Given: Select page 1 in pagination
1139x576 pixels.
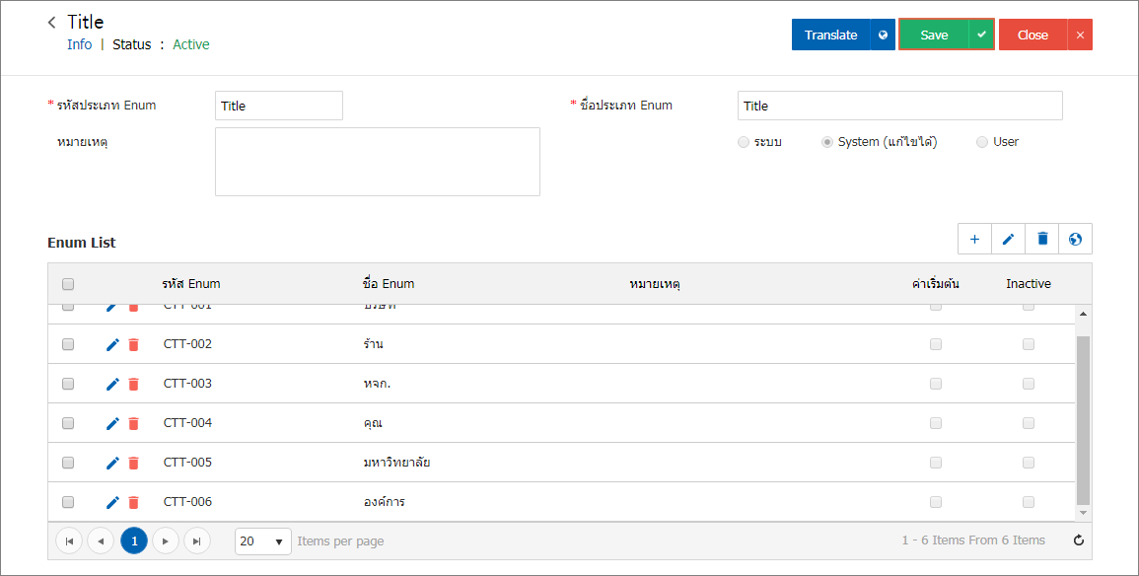Looking at the screenshot, I should [x=134, y=541].
